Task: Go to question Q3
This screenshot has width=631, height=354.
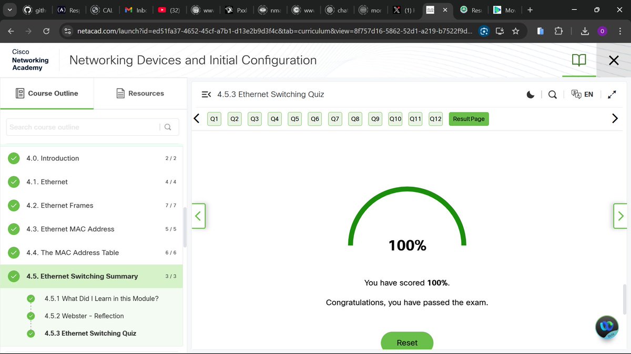Action: [255, 119]
